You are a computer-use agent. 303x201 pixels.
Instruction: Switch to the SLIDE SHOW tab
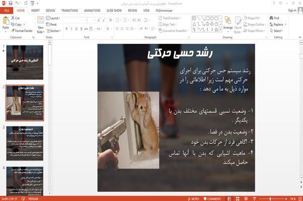coord(114,11)
